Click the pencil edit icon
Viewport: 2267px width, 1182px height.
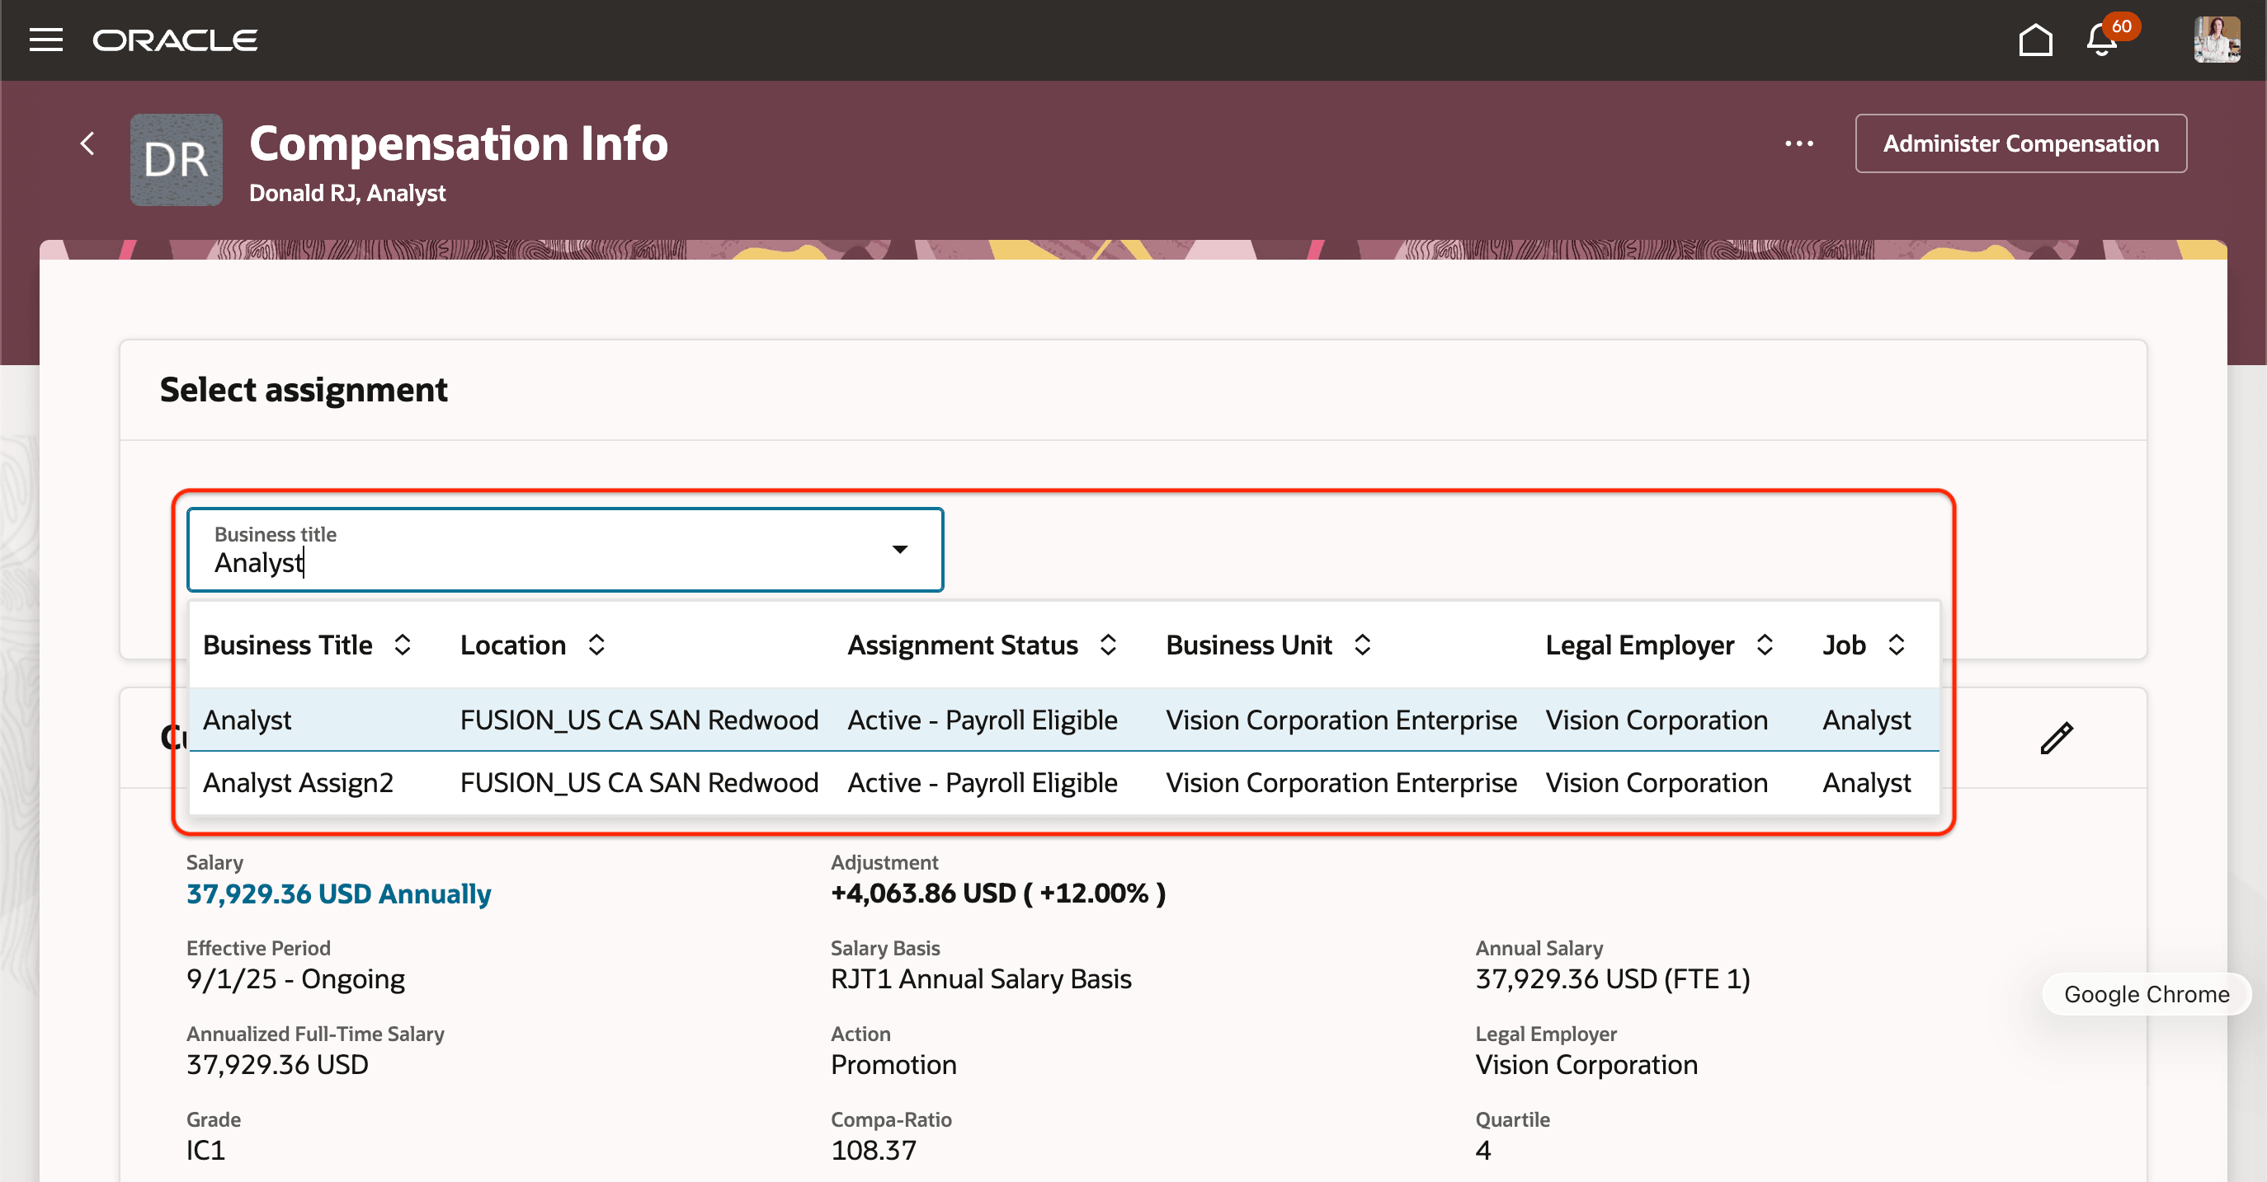(x=2057, y=738)
